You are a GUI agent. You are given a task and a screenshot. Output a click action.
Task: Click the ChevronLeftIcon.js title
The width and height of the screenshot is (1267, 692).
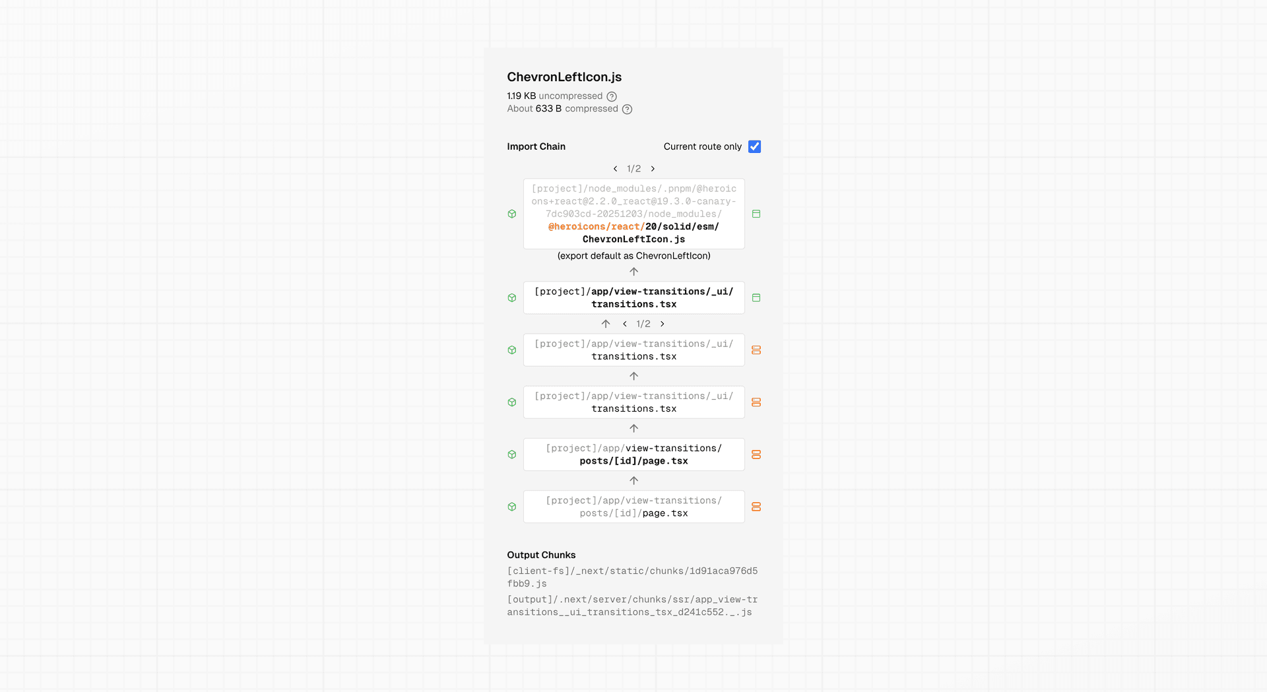coord(564,77)
